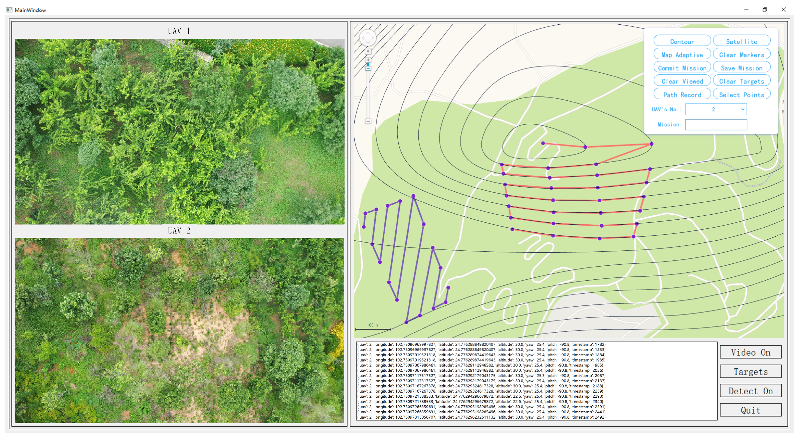The height and width of the screenshot is (436, 797).
Task: Click the UAV 2 label
Action: (x=179, y=231)
